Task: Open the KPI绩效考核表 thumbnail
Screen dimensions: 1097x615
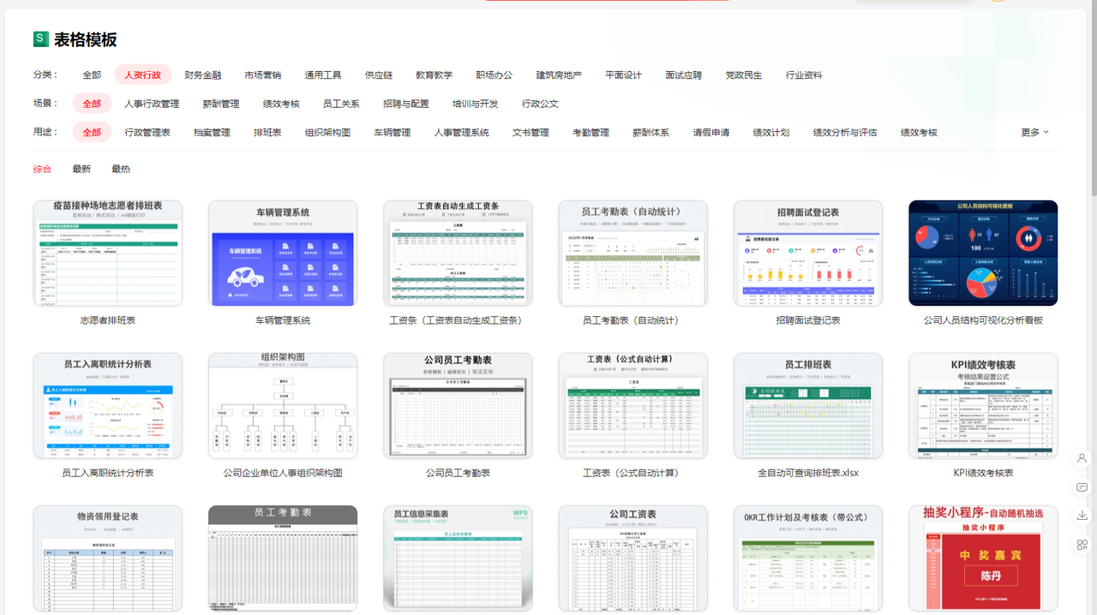Action: point(983,405)
